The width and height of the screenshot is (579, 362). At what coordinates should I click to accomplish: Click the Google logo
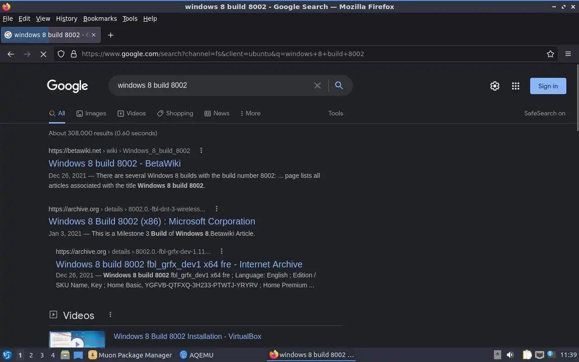pos(67,86)
